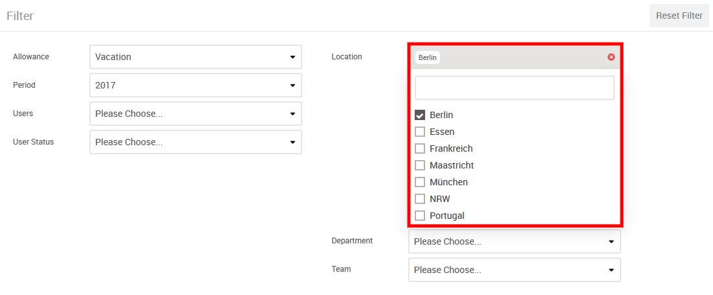Screen dimensions: 713x295
Task: Uncheck the Berlin checkbox
Action: click(420, 115)
